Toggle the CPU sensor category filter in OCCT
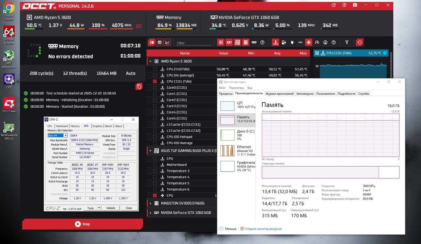 click(221, 42)
